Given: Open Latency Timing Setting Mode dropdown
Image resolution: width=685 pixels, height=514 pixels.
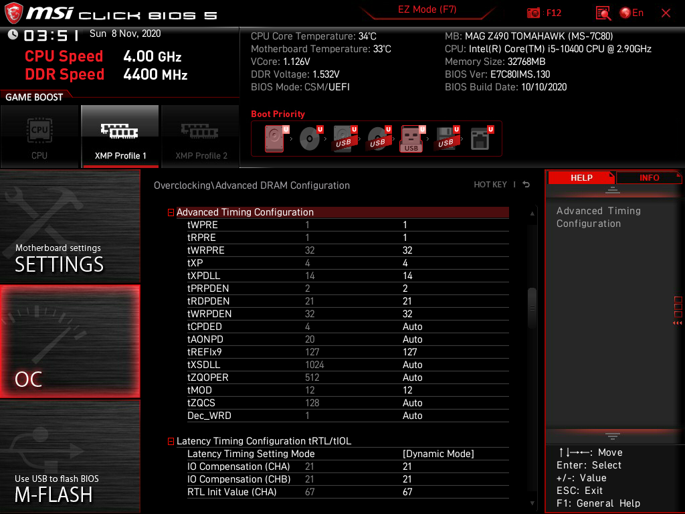Looking at the screenshot, I should [438, 454].
